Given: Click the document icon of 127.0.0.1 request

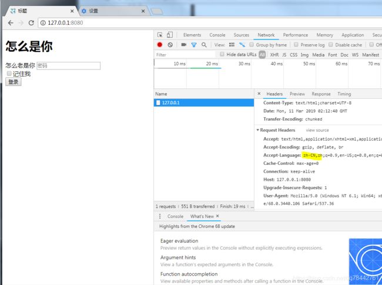Looking at the screenshot, I should [158, 102].
